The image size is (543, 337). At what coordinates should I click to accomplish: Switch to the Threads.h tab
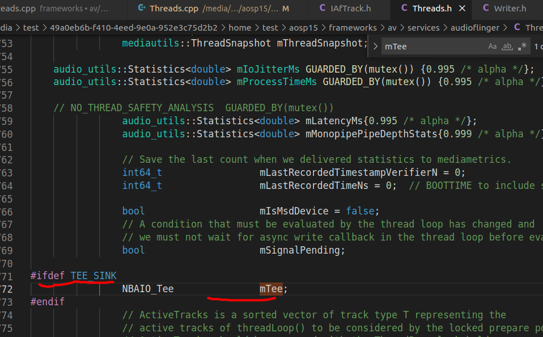[x=432, y=9]
